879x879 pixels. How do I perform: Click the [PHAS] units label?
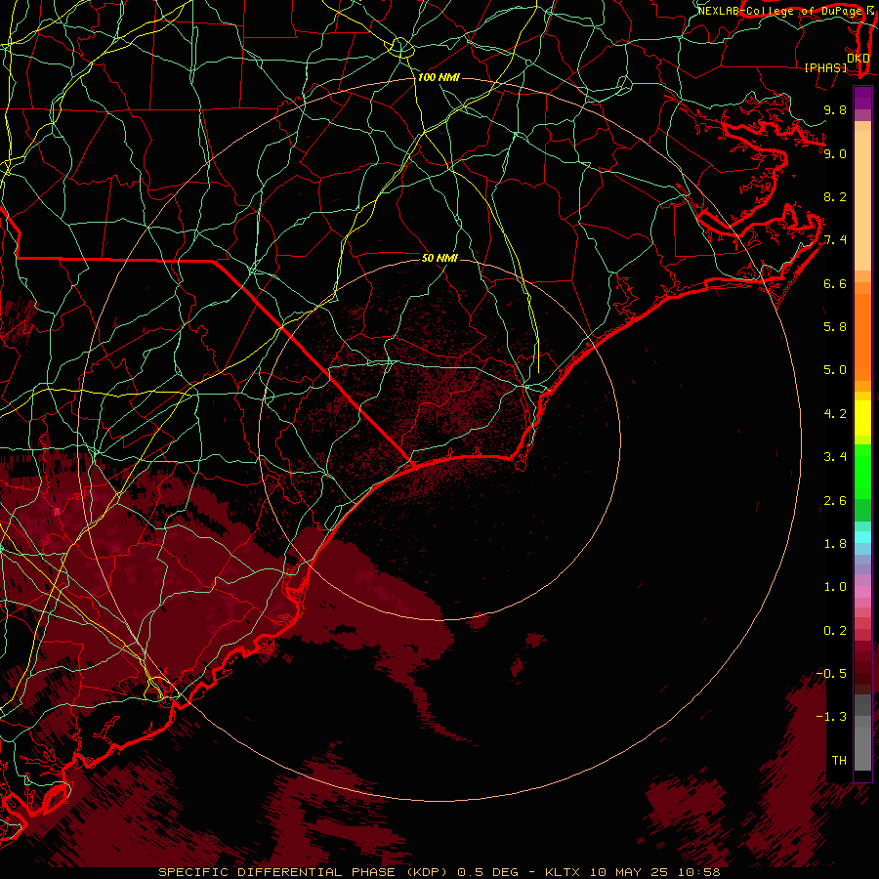pyautogui.click(x=824, y=67)
